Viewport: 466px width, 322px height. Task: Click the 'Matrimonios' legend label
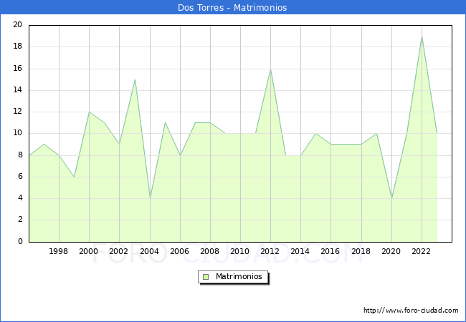239,276
